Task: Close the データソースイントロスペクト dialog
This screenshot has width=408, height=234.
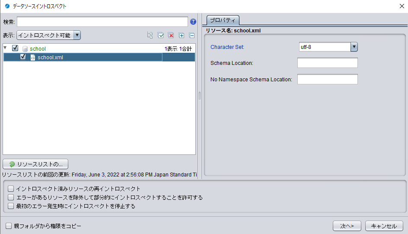Action: pyautogui.click(x=402, y=6)
